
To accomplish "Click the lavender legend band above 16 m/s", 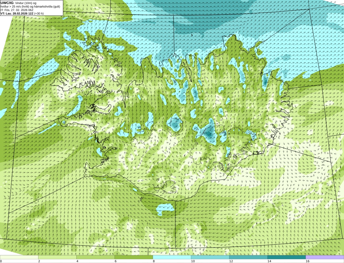I will [x=325, y=257].
